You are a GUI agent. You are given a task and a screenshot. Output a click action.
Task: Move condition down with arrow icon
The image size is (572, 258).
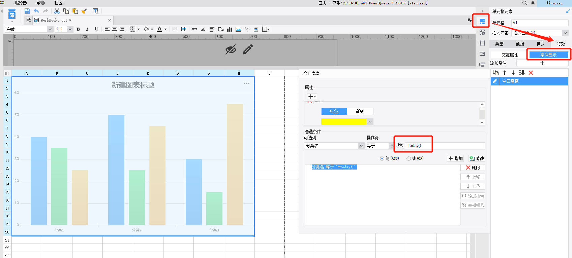513,73
